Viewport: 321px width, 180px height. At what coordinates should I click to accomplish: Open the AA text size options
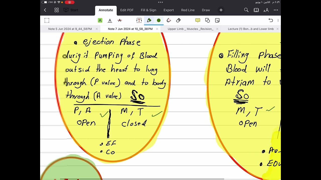(x=266, y=10)
